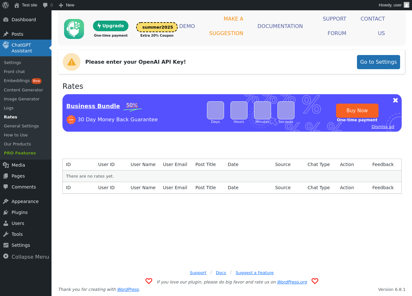Click the summer2025 coupon badge
The image size is (412, 296).
click(157, 27)
